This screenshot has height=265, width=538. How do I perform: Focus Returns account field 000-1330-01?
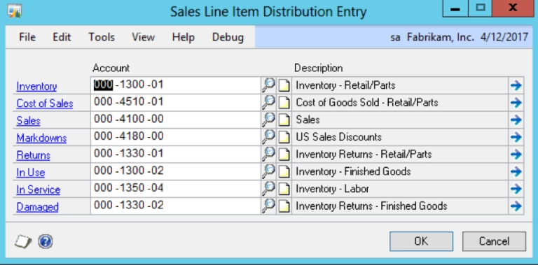175,154
